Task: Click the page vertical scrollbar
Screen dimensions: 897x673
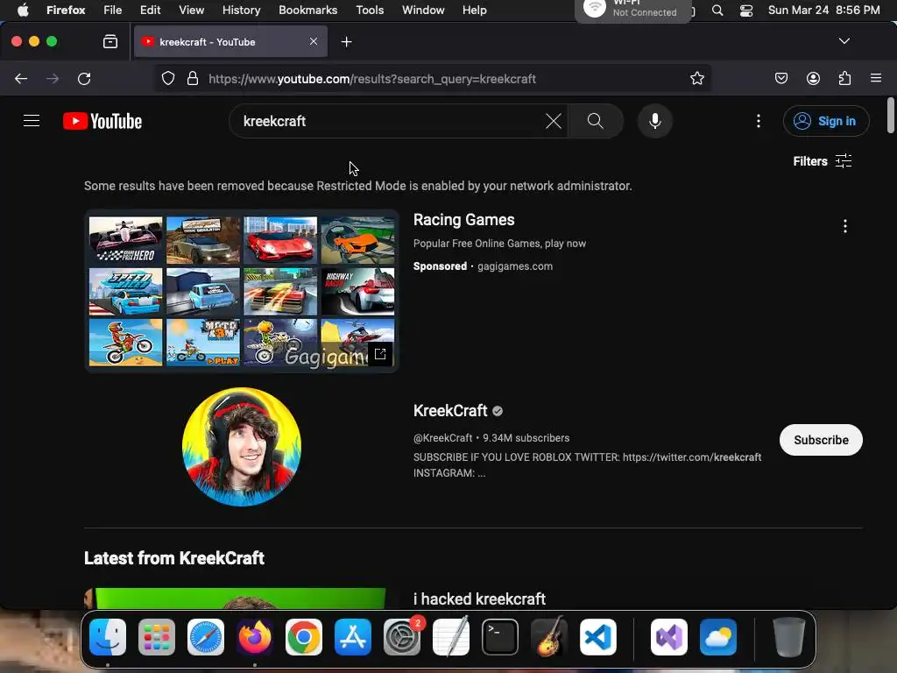Action: (891, 116)
